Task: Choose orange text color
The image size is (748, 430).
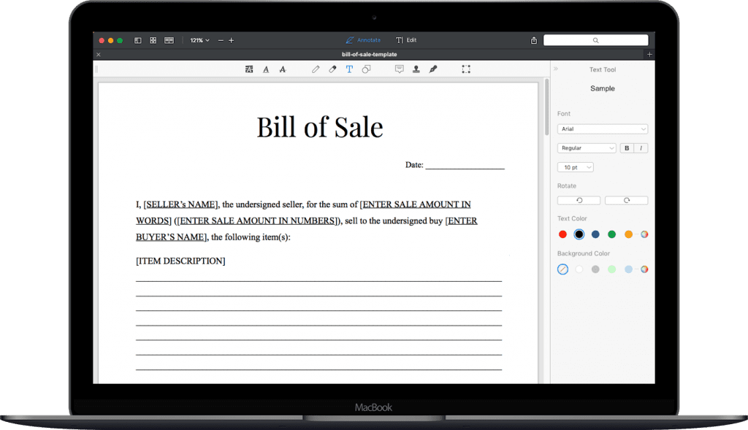Action: [629, 234]
